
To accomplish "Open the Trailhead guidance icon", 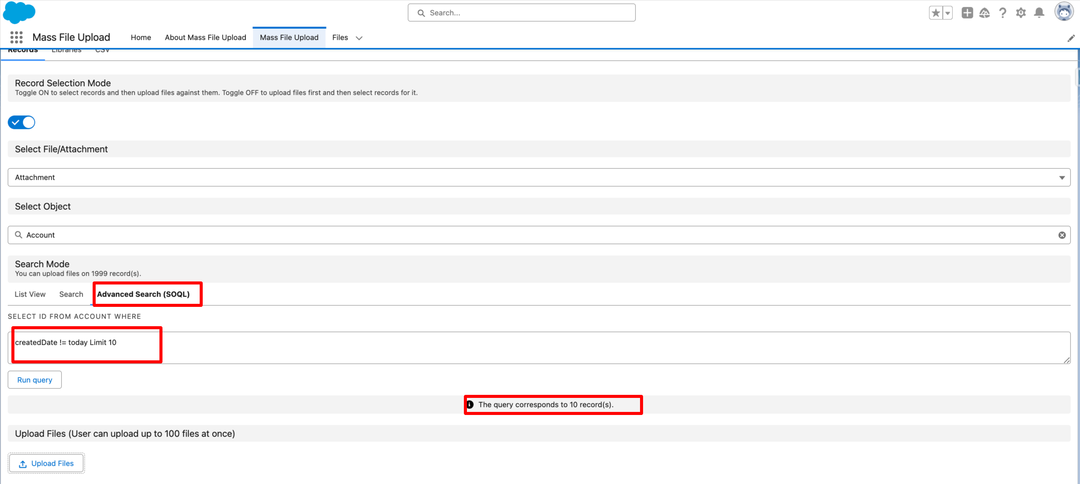I will click(x=984, y=13).
